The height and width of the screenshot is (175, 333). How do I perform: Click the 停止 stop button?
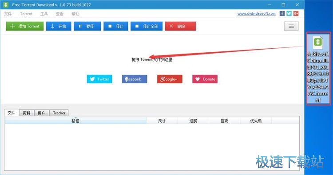(x=116, y=26)
